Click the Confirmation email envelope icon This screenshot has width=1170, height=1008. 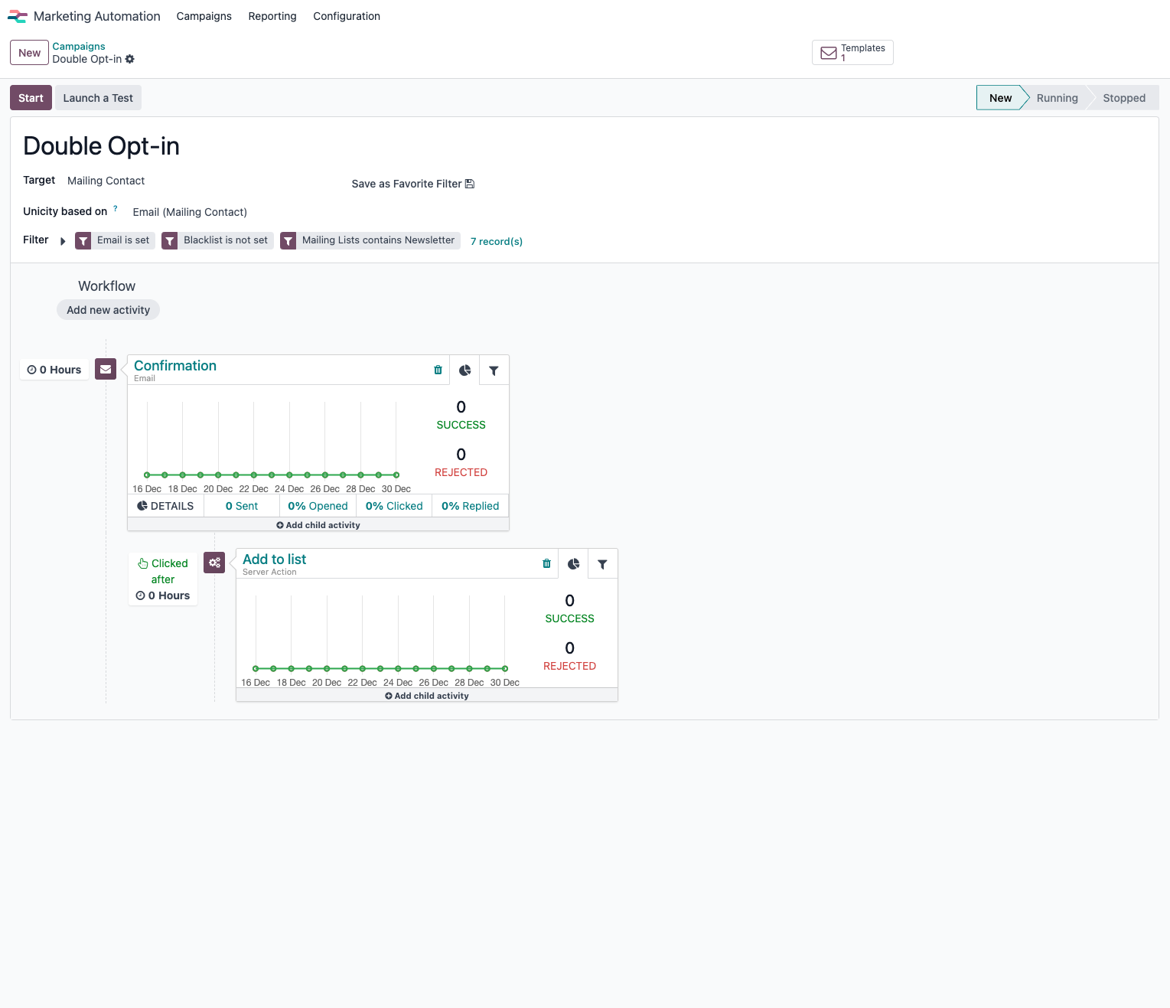[x=106, y=369]
